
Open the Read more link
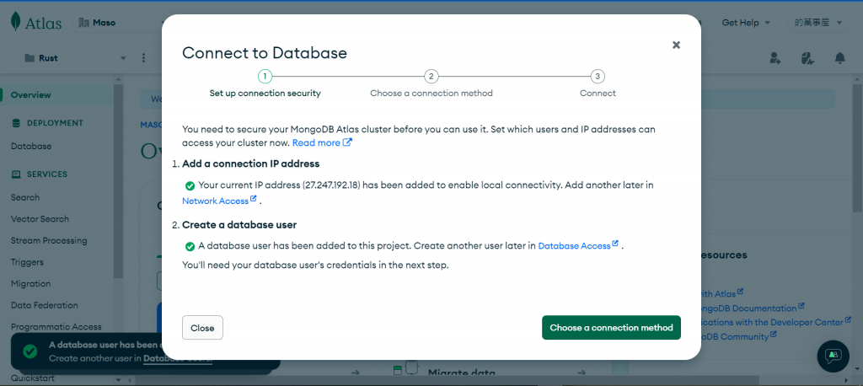click(322, 142)
